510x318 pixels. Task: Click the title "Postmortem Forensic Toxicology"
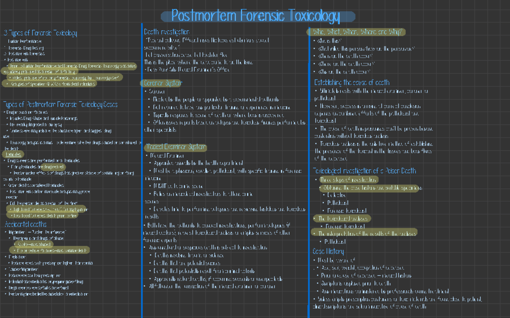[x=256, y=16]
